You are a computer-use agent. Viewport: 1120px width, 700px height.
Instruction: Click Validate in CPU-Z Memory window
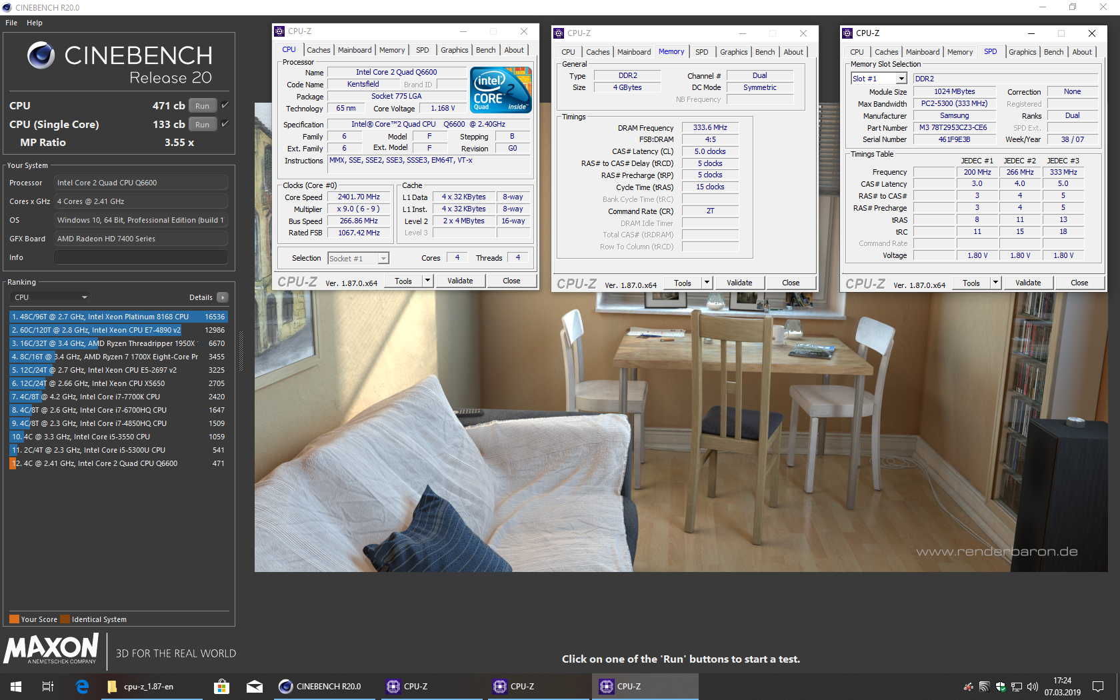(739, 283)
